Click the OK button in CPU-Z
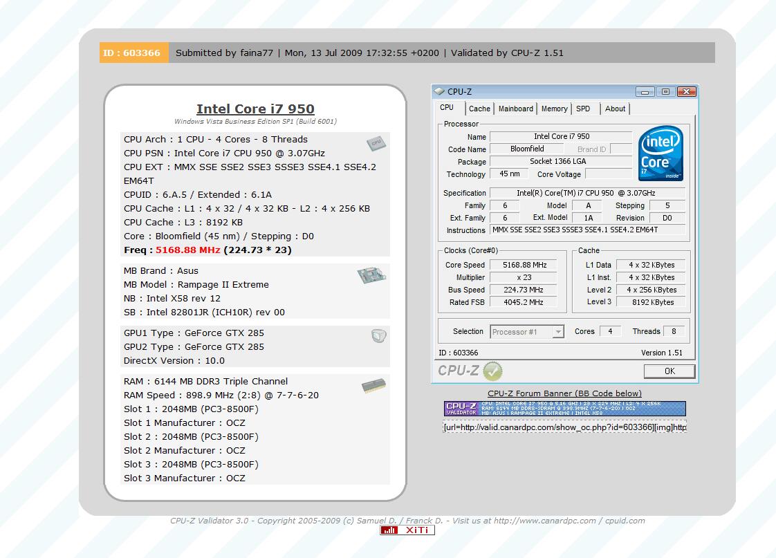This screenshot has width=776, height=558. click(669, 371)
